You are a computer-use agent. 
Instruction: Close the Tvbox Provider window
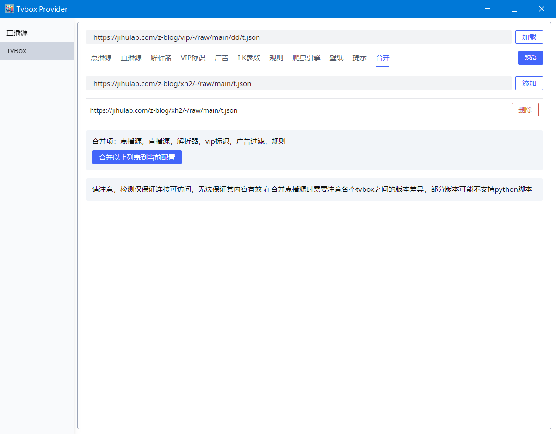(542, 9)
